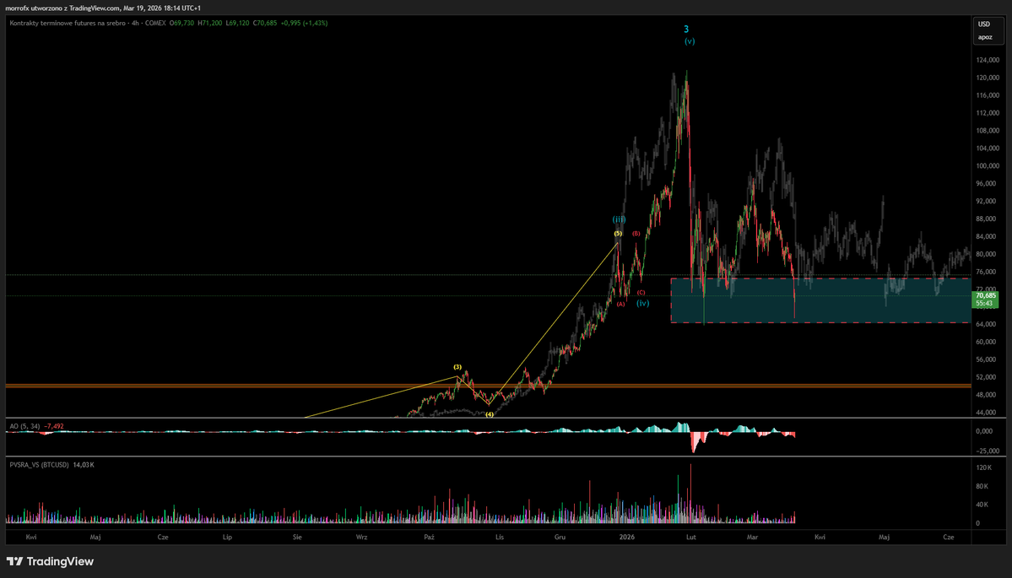The width and height of the screenshot is (1012, 578).
Task: Toggle the (B) wave label visibility by selecting it
Action: coord(635,234)
